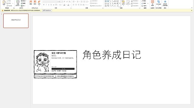Click Decrease Font Size icon
This screenshot has height=108, width=194.
67,1
